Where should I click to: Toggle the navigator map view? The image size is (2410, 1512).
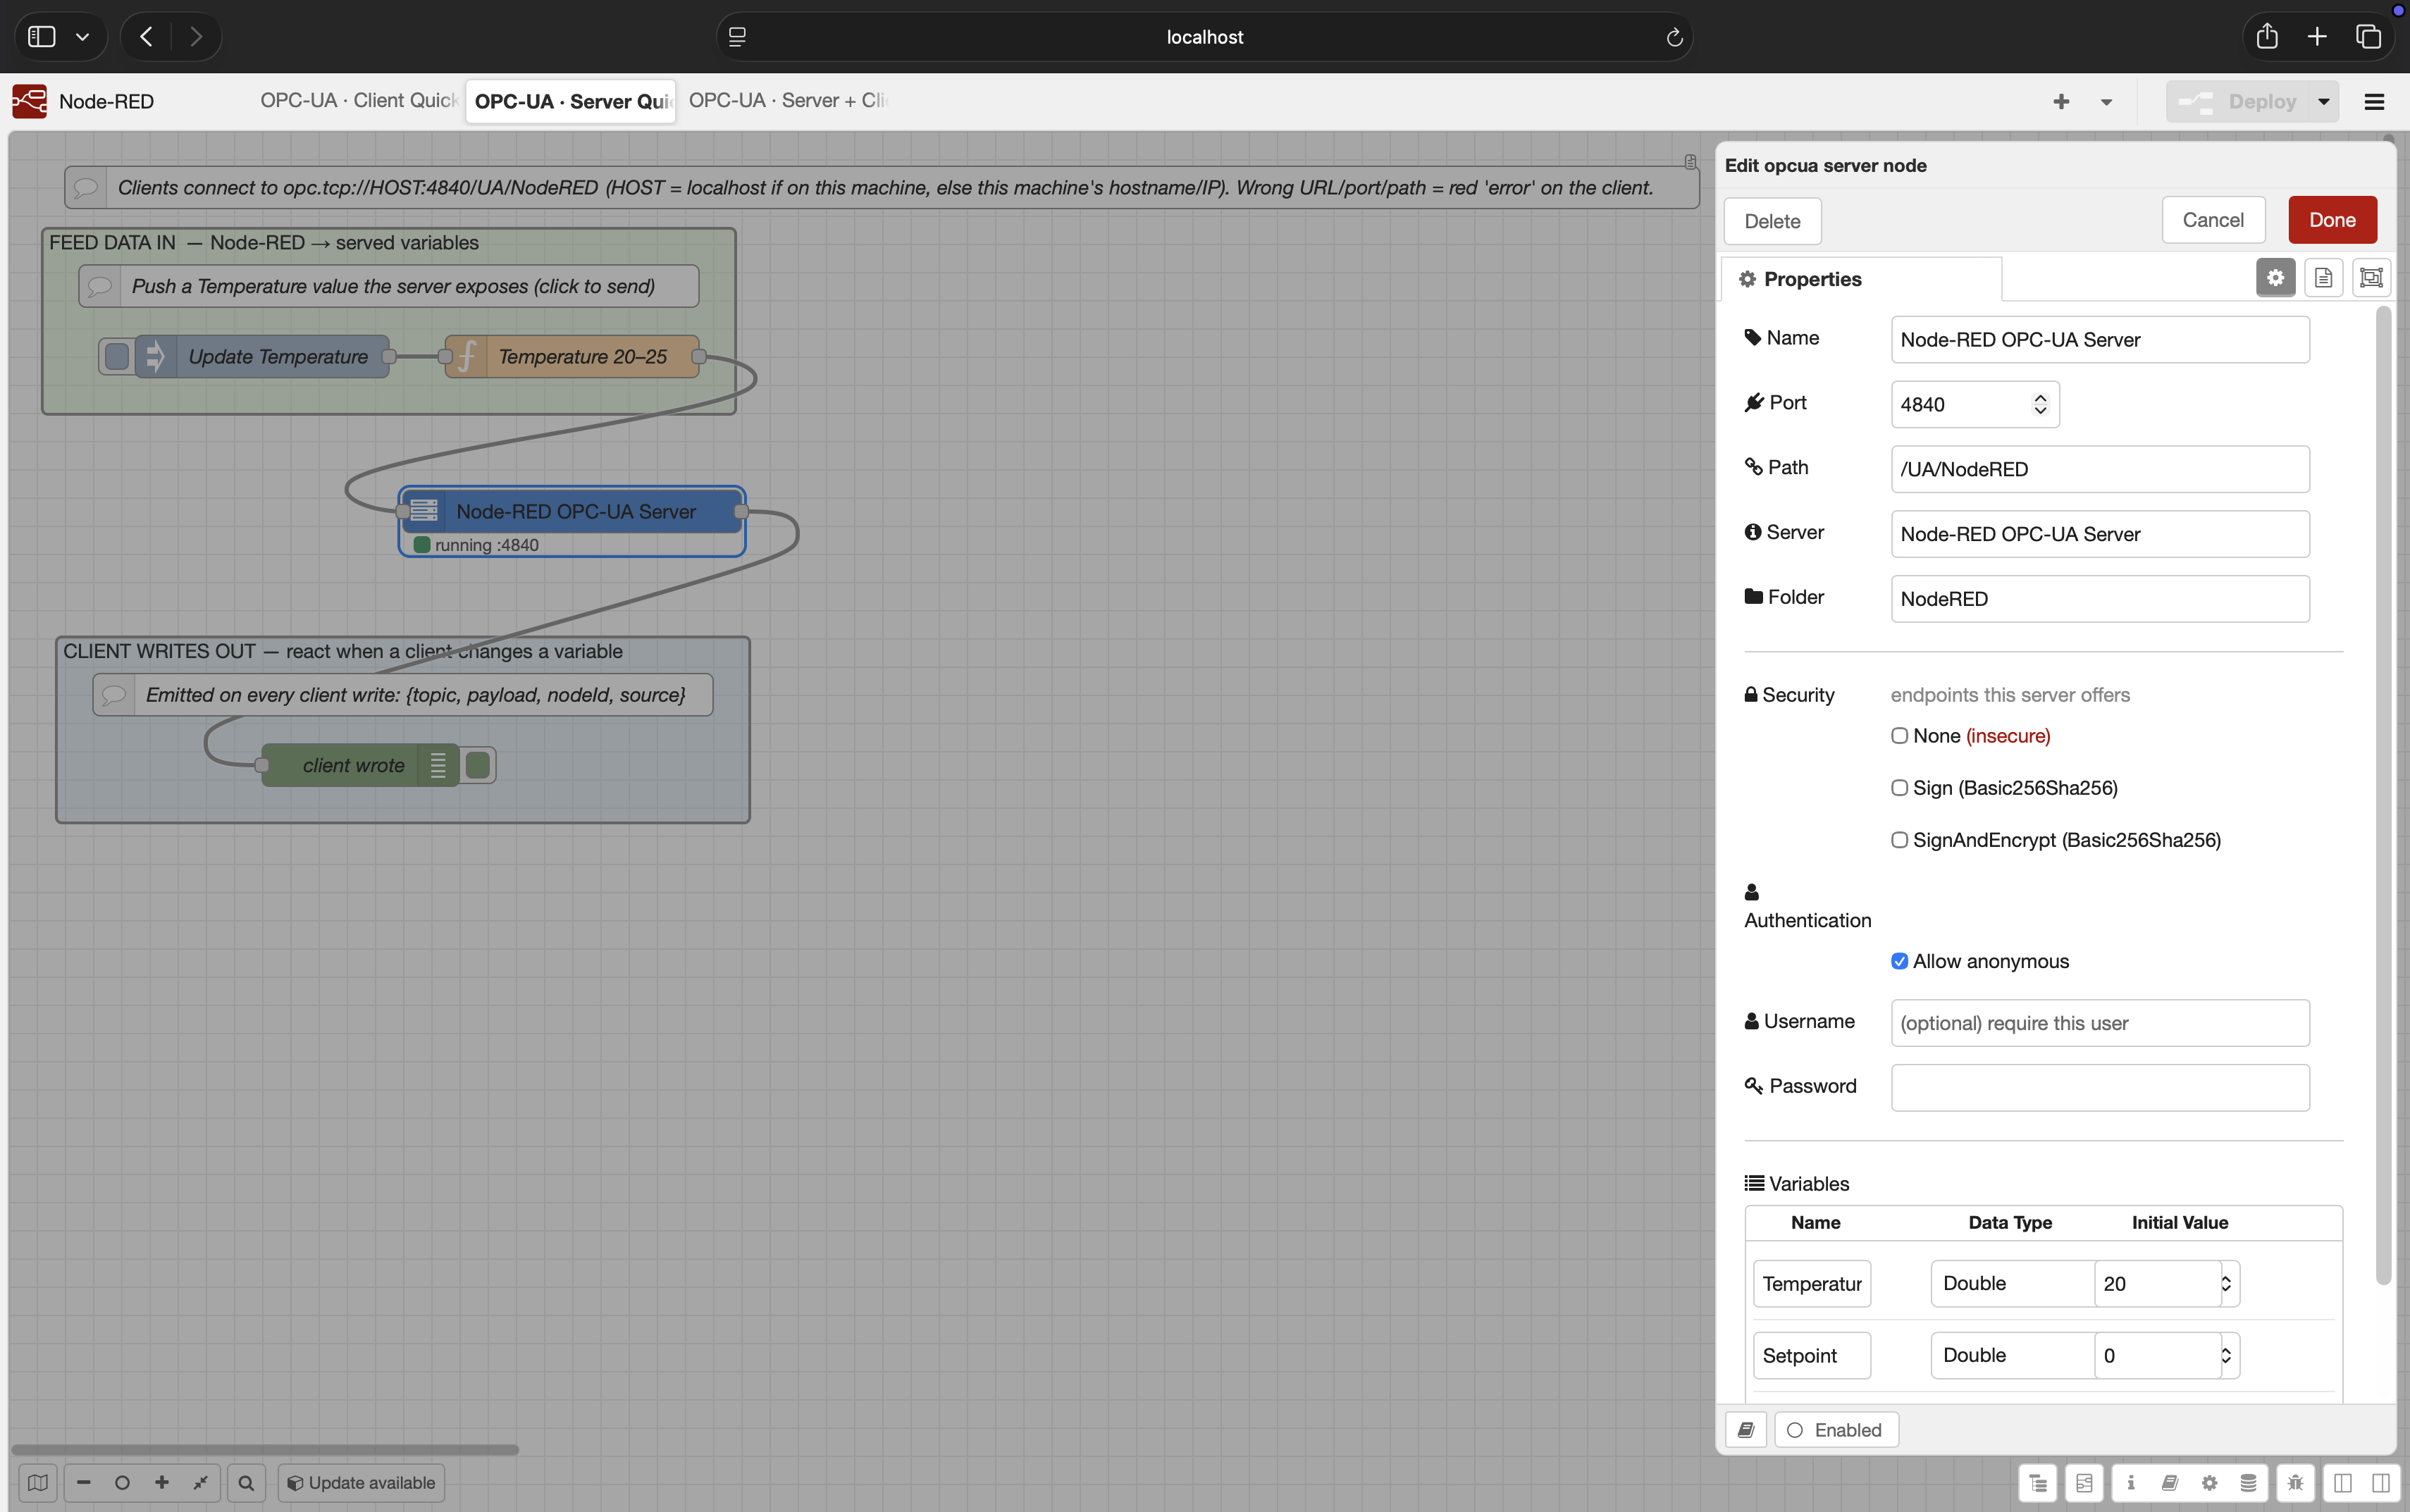pyautogui.click(x=38, y=1483)
